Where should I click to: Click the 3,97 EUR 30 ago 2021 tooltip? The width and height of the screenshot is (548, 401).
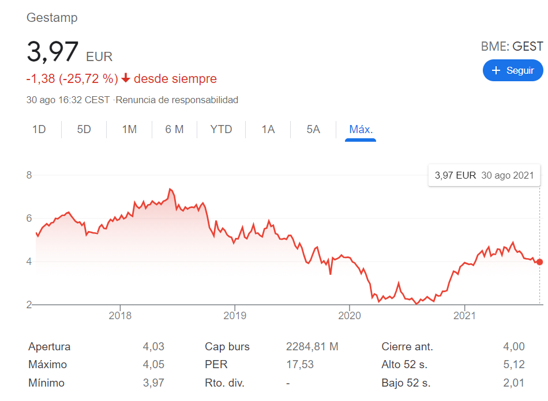click(484, 175)
